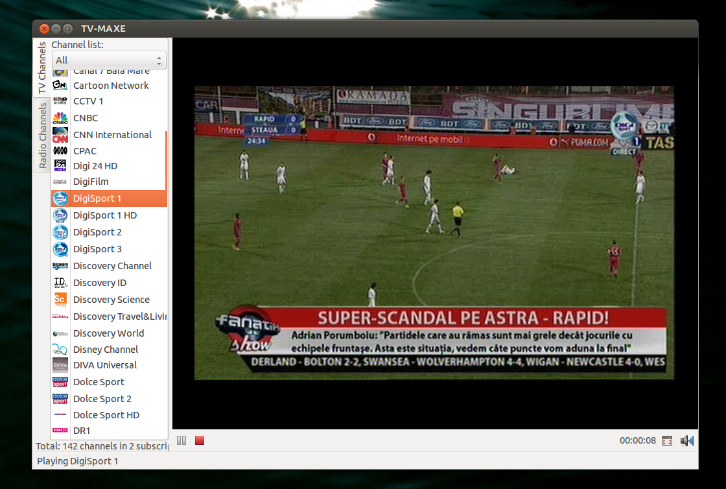The image size is (726, 489).
Task: Select the CNN International channel name
Action: 113,135
